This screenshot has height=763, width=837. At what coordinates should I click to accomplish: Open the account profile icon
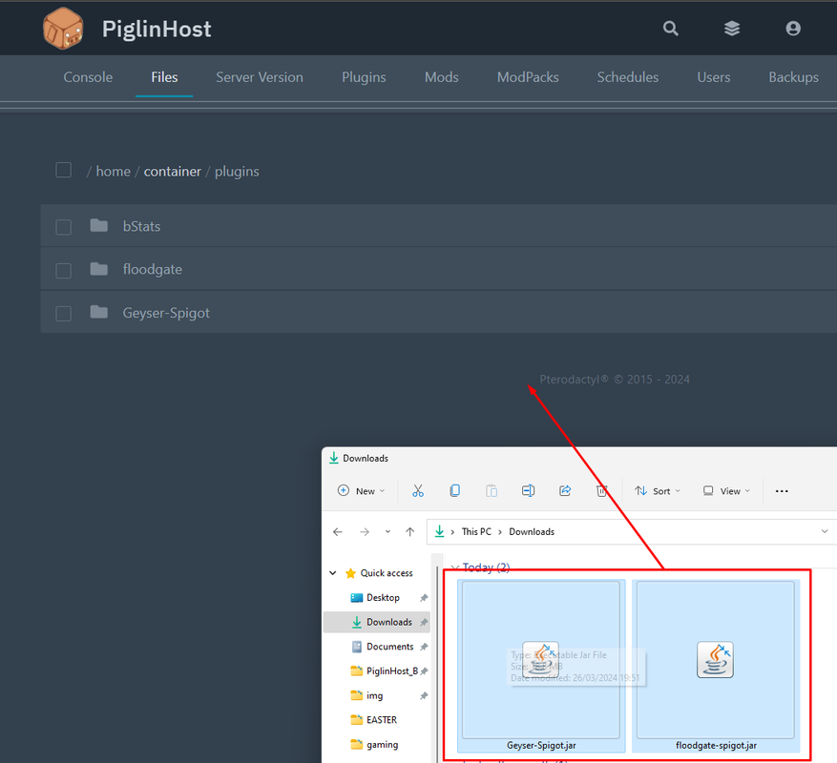[x=793, y=29]
